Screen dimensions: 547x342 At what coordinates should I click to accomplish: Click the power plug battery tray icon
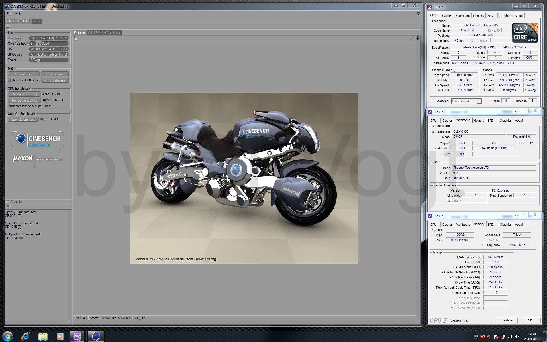[x=503, y=337]
